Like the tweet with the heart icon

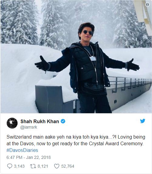pos(57,166)
